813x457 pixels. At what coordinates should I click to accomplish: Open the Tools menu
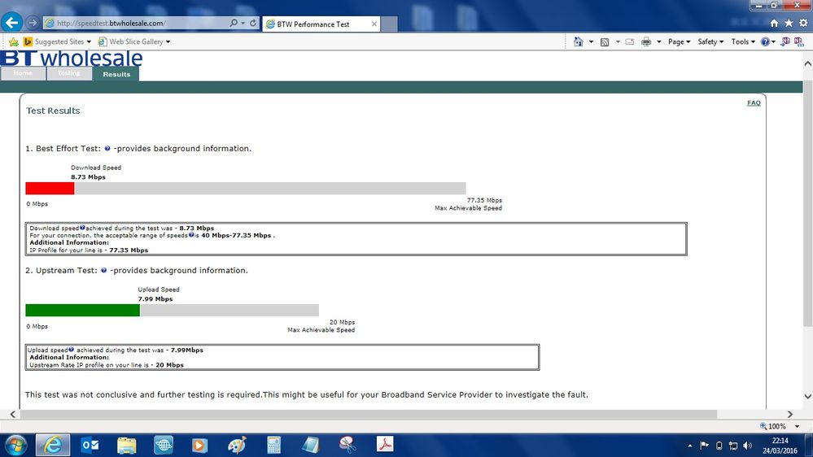(743, 41)
